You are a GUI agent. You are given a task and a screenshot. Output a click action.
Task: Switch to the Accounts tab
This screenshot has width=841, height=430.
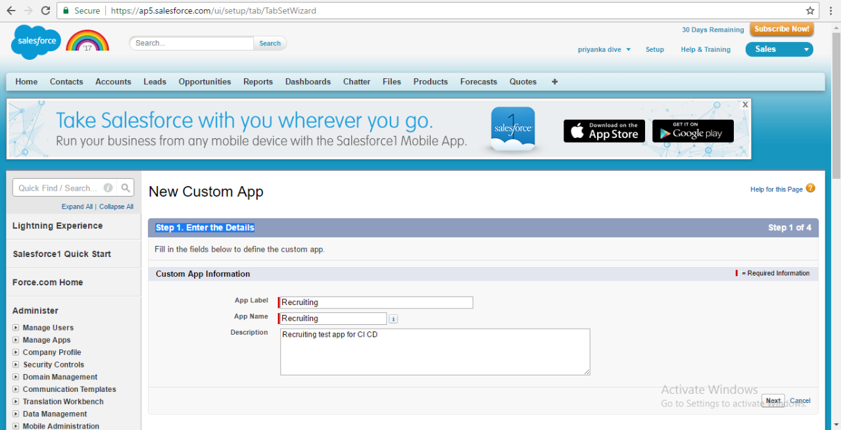coord(113,82)
